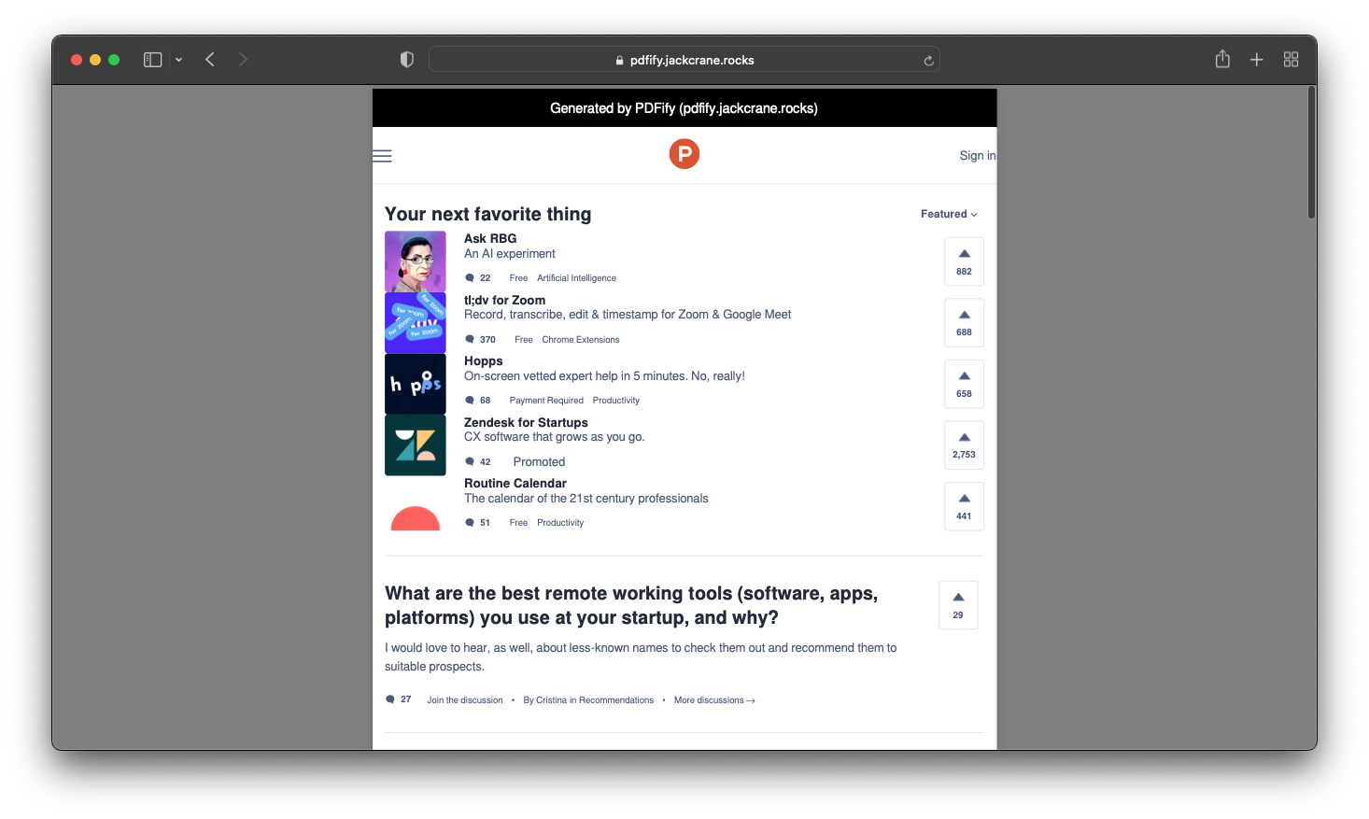Click comment icon on Ask RBG row
This screenshot has width=1369, height=819.
click(470, 278)
